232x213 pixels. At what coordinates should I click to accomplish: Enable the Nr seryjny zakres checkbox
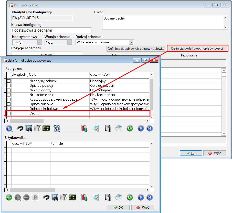coord(9,81)
